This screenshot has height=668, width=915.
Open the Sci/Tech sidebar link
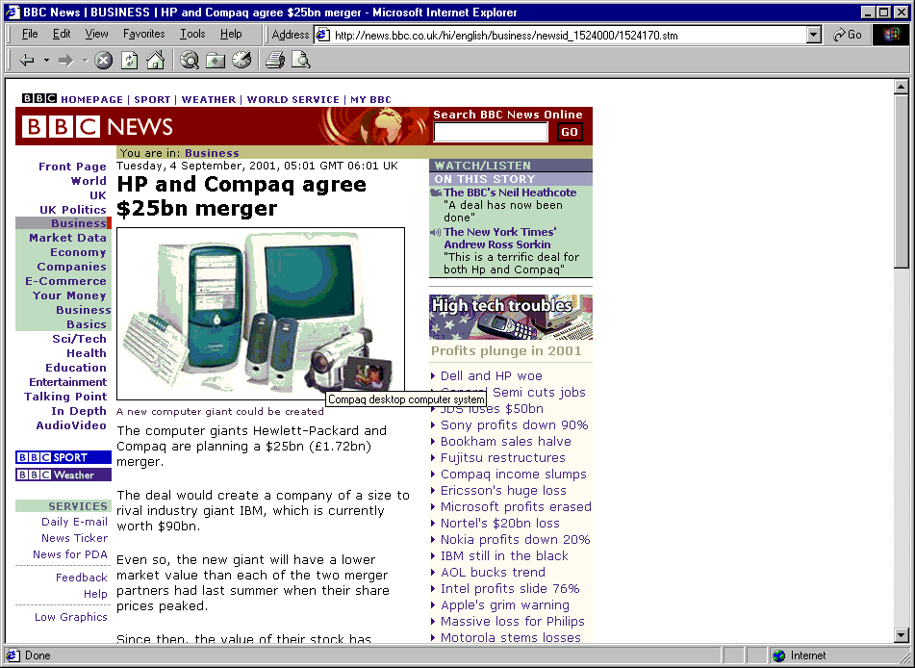79,339
